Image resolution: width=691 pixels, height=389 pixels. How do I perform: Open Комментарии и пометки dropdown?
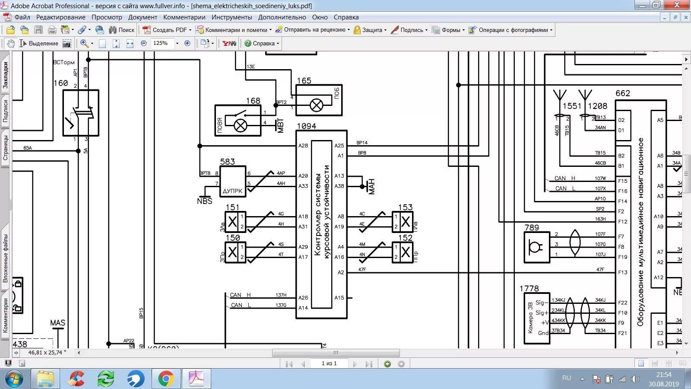234,30
